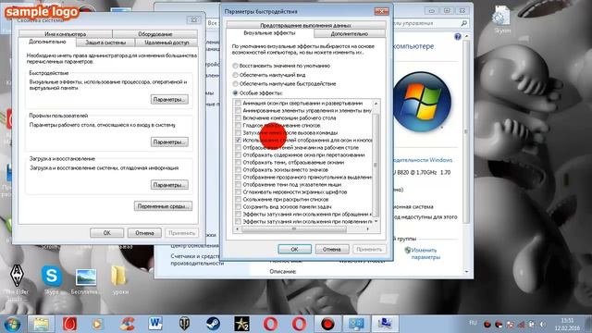
Task: Open the orange media player taskbar icon
Action: click(x=97, y=324)
